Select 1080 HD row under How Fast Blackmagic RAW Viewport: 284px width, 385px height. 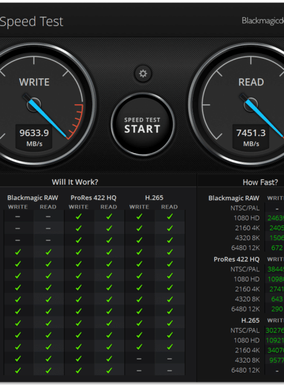click(247, 218)
